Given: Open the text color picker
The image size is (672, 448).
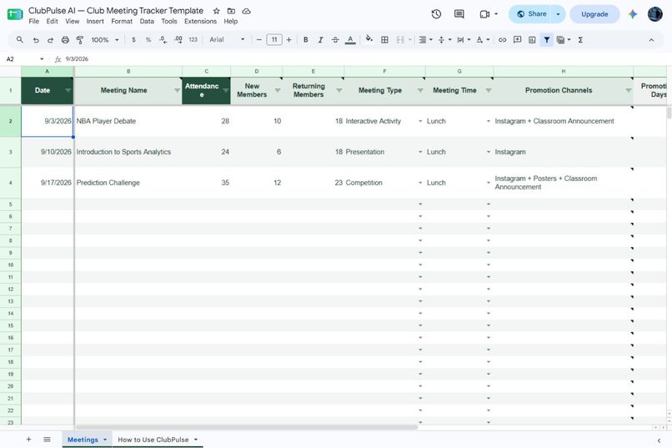Looking at the screenshot, I should 350,40.
